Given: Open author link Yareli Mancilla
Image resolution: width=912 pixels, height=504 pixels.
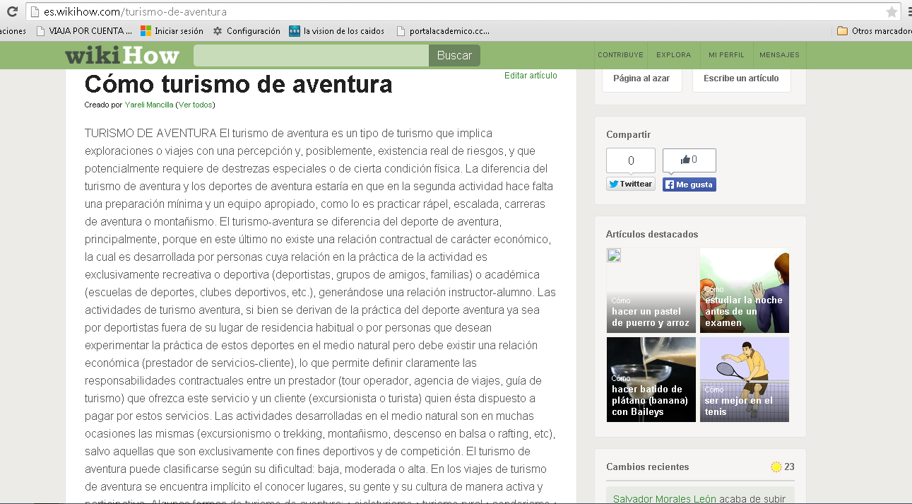Looking at the screenshot, I should click(x=148, y=105).
